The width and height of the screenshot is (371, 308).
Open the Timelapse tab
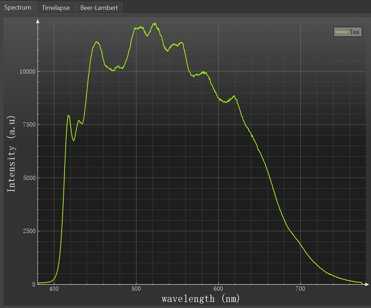point(56,7)
